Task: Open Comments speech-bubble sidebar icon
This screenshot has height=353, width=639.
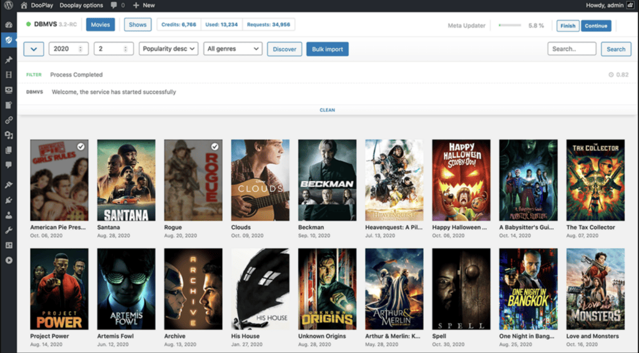Action: pyautogui.click(x=9, y=165)
